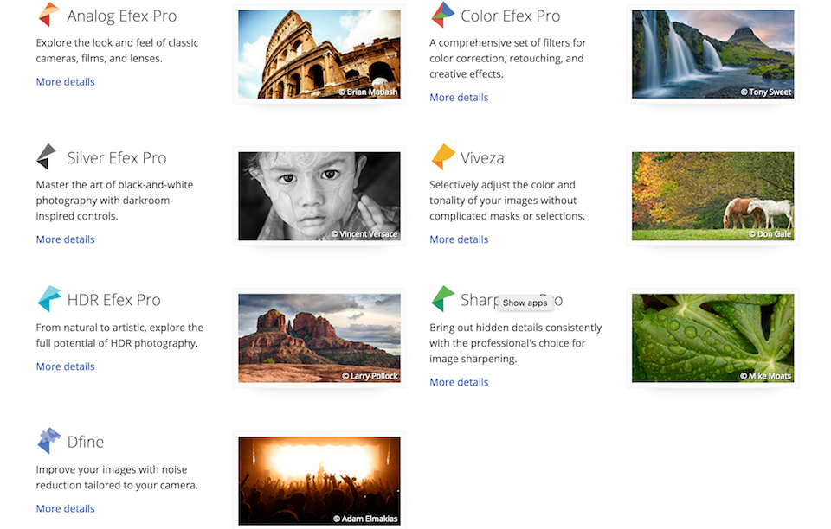Select the red rocks photo by Larry Pollock

click(319, 338)
